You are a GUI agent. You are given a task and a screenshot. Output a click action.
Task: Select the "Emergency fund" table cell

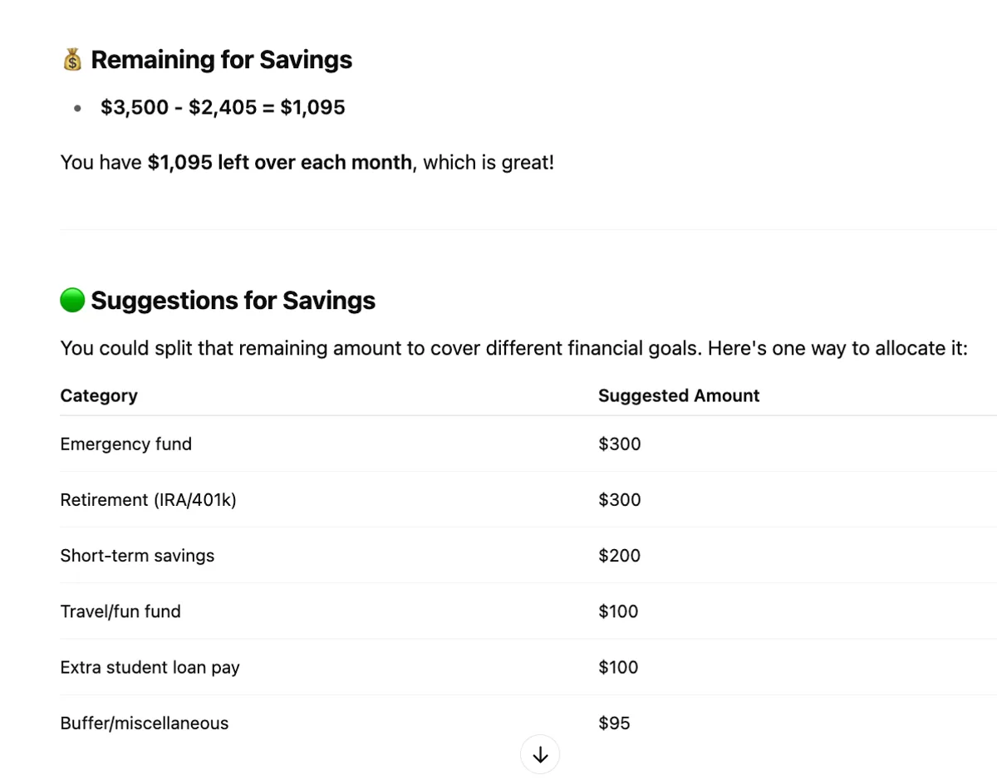point(125,444)
